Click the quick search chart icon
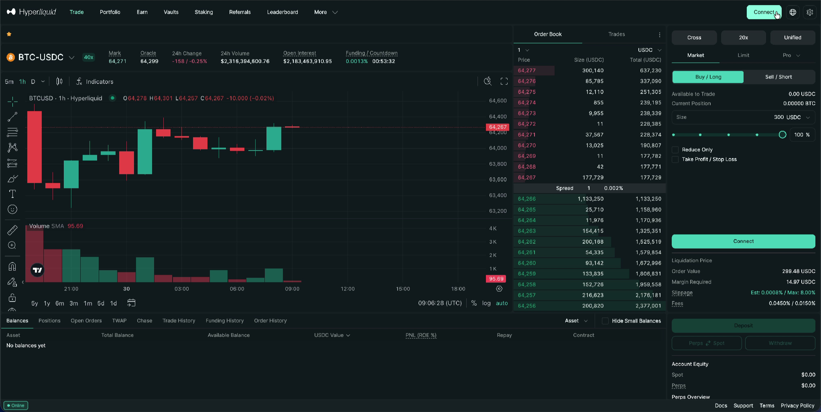The height and width of the screenshot is (412, 821). pos(488,82)
